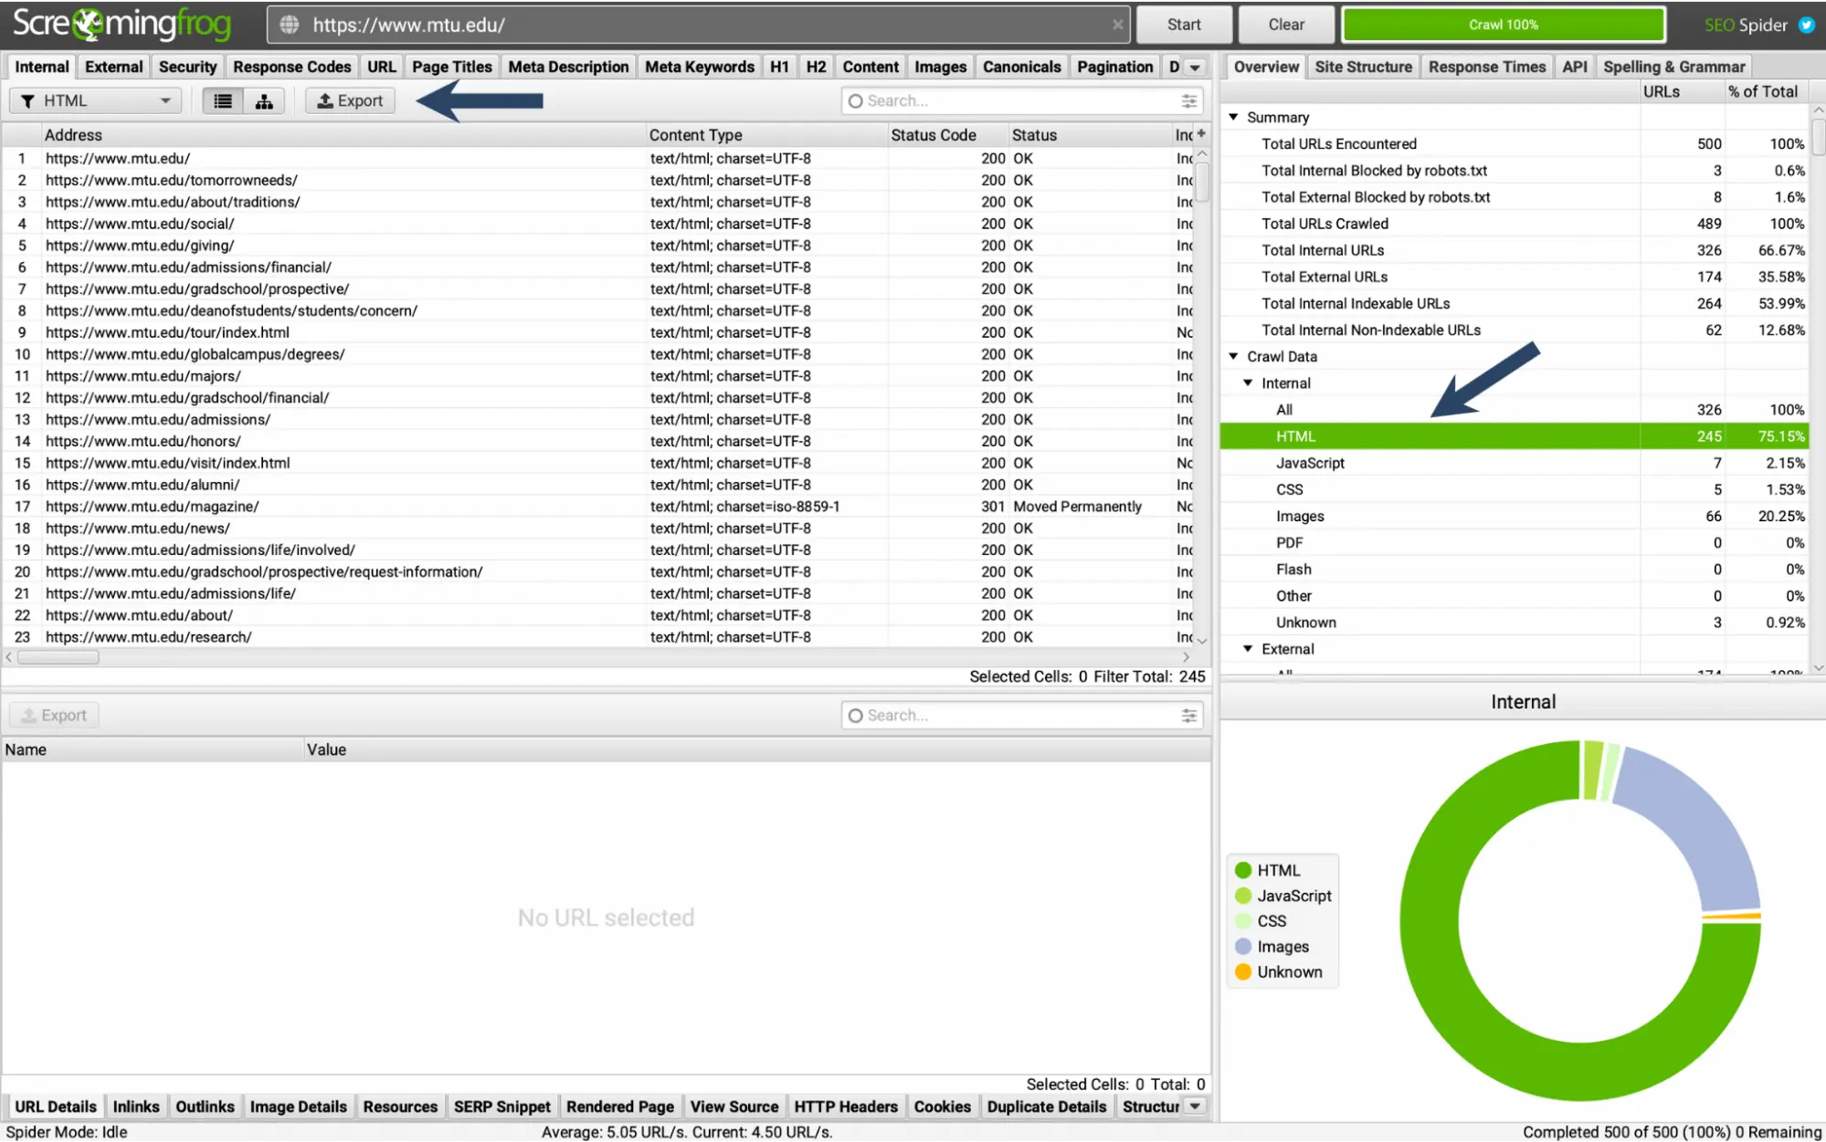The width and height of the screenshot is (1826, 1142).
Task: Click the globe icon in URL bar
Action: coord(290,26)
